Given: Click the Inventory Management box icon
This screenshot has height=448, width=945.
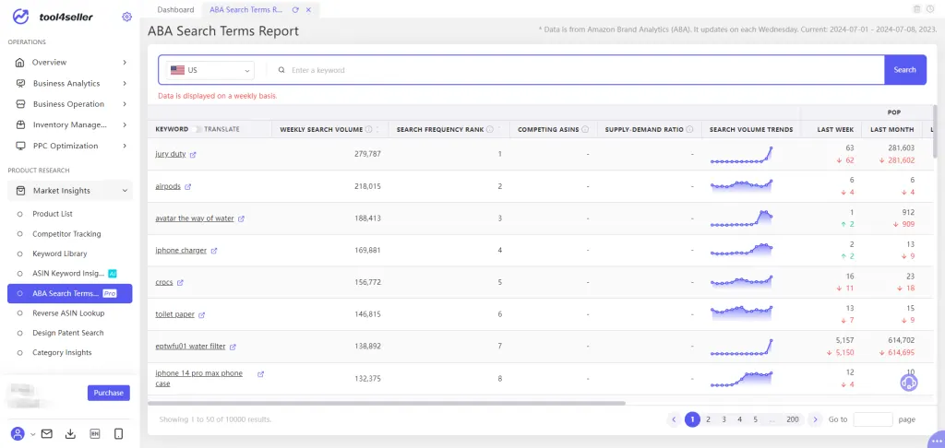Looking at the screenshot, I should [x=20, y=125].
